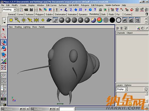Screen dimensions: 149x111
Task: Create a Point Light from the shelf
Action: [24, 20]
